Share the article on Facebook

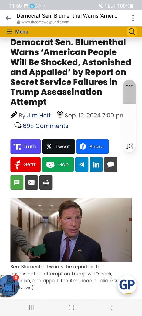(93, 147)
